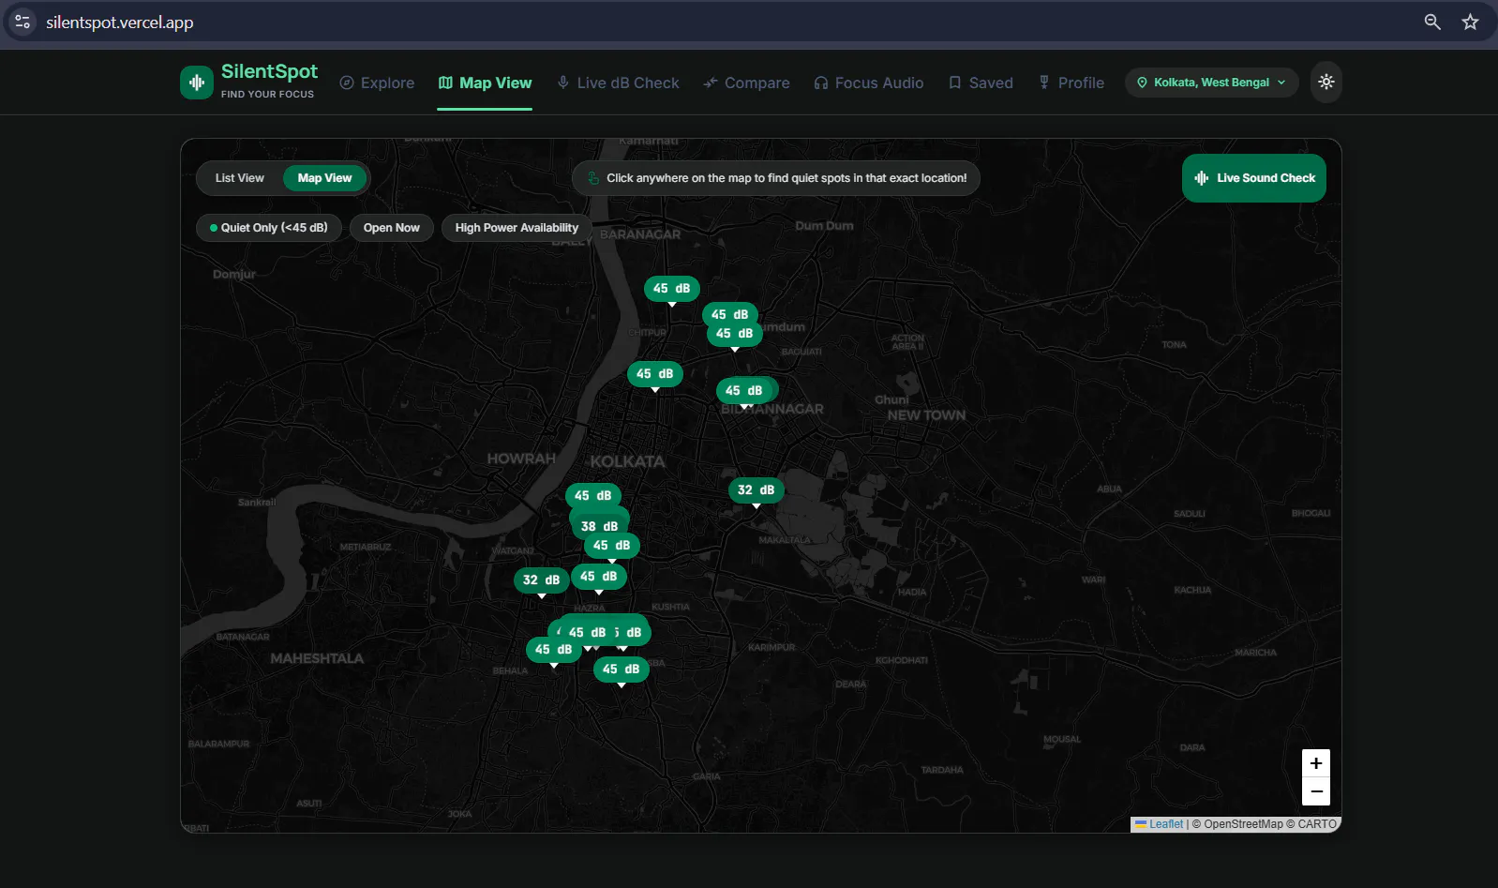
Task: Select the 45 dB marker over Bidhannagar label
Action: 743,391
